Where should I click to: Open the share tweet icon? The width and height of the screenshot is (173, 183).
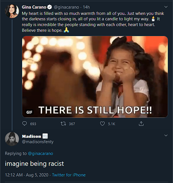tap(141, 124)
